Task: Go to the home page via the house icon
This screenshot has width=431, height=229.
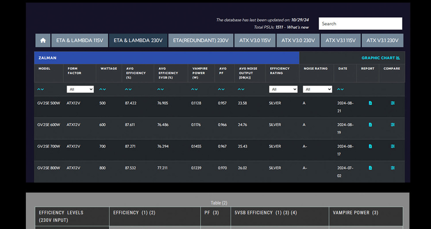Action: 43,40
